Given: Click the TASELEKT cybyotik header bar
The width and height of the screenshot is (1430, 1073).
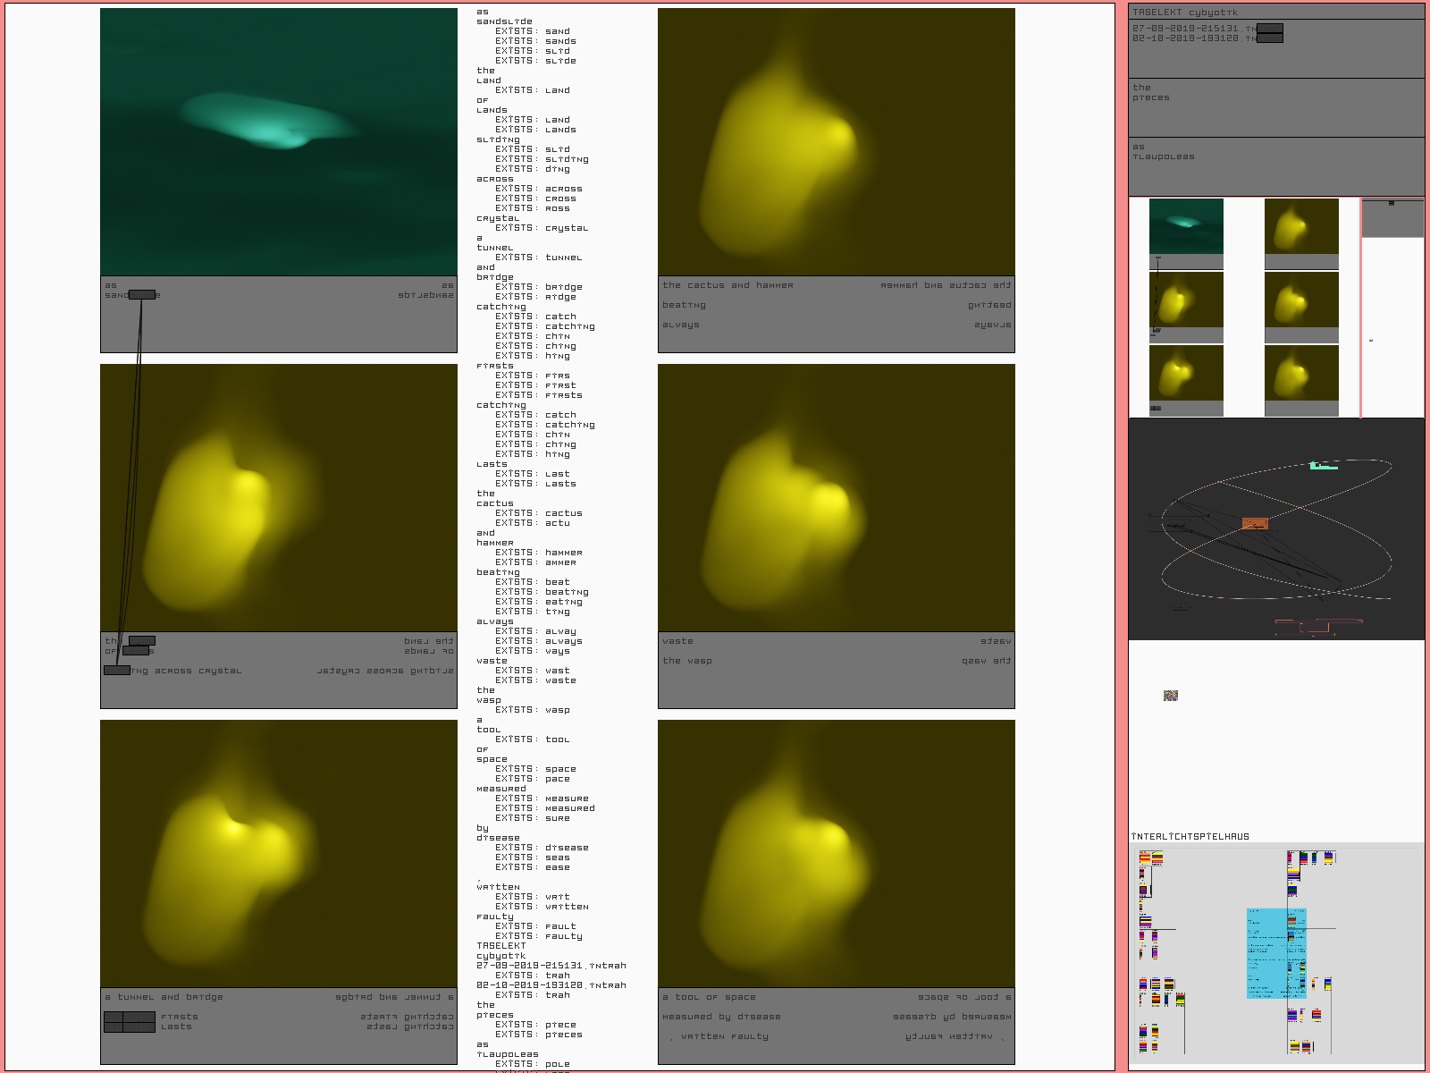Looking at the screenshot, I should pos(1275,12).
